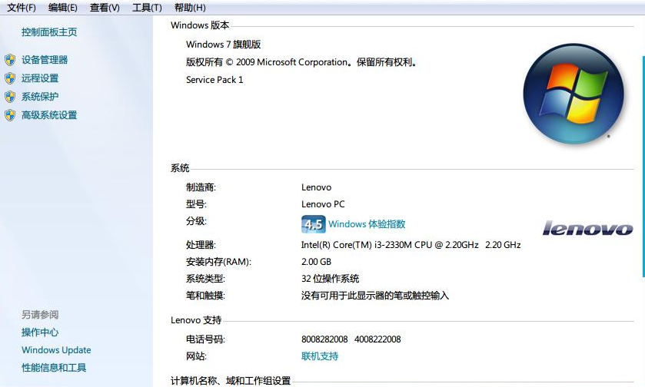Select the Windows 7 旗舰版 text

224,45
